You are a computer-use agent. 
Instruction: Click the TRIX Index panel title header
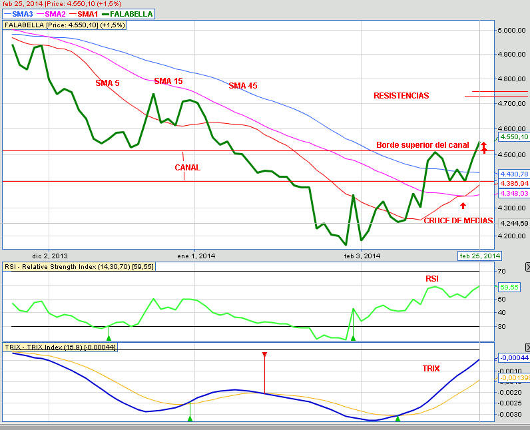click(60, 347)
